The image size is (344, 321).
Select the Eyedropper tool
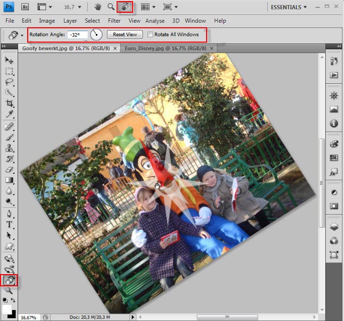[9, 114]
